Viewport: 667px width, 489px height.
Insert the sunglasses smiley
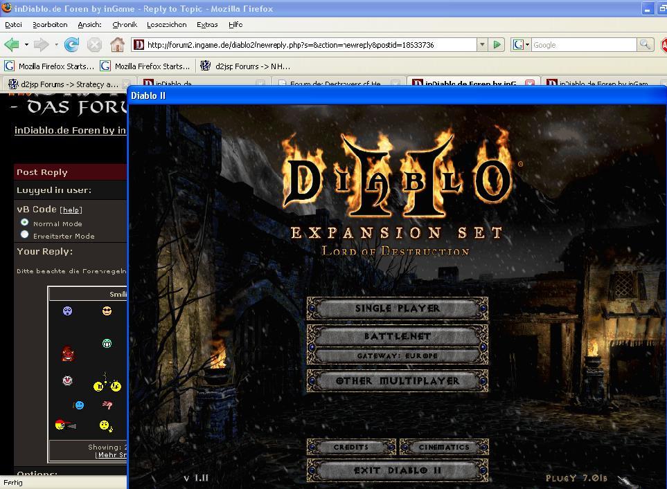point(107,311)
